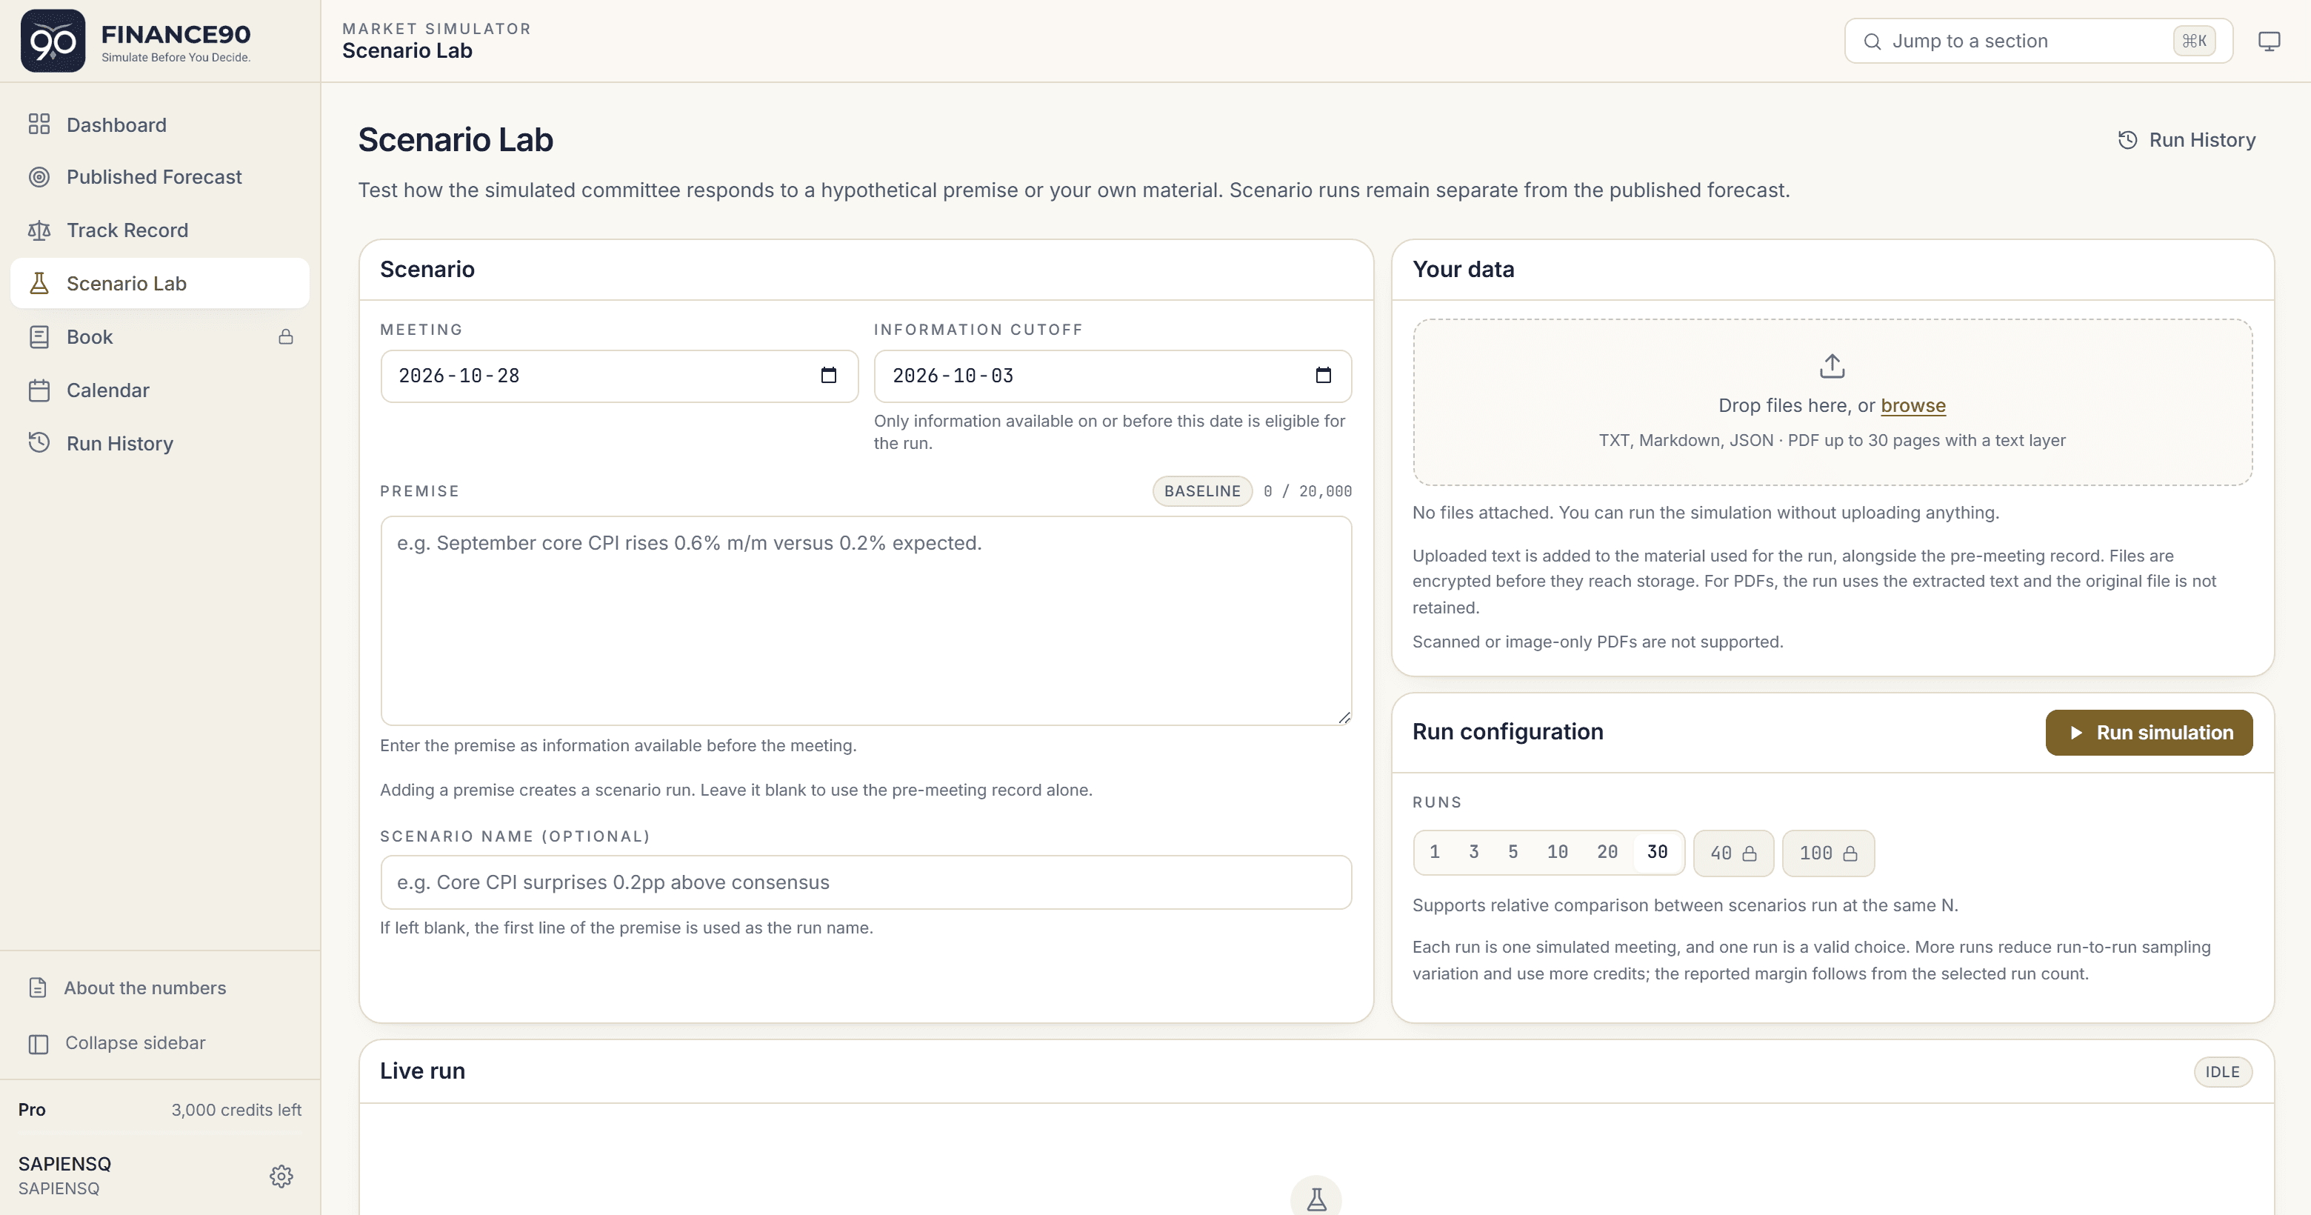Click the Scenario name input field

(866, 882)
